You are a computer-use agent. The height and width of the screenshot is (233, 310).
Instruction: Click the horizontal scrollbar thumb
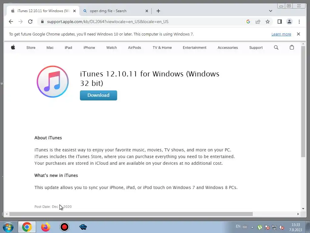click(131, 214)
